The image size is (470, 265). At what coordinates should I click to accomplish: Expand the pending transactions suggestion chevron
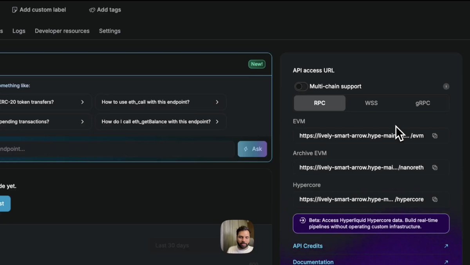pyautogui.click(x=82, y=122)
